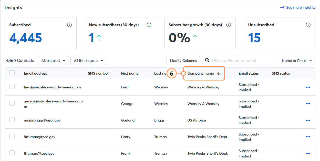320x161 pixels.
Task: Open more actions for George Weasley row
Action: [308, 104]
